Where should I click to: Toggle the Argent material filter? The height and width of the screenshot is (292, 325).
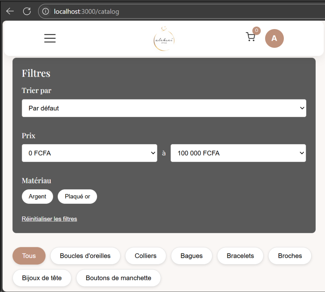pos(37,197)
